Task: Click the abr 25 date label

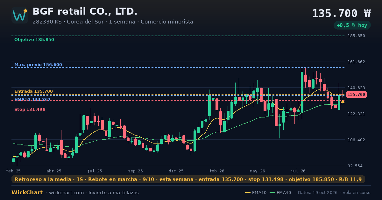Action: (54, 171)
